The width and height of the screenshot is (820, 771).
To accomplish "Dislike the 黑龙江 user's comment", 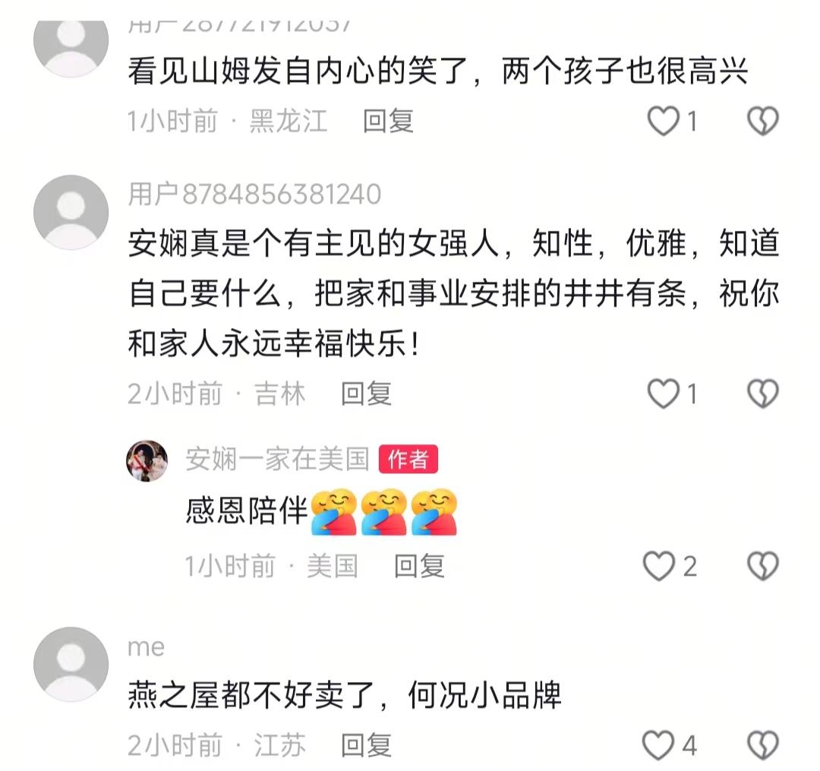I will coord(762,121).
